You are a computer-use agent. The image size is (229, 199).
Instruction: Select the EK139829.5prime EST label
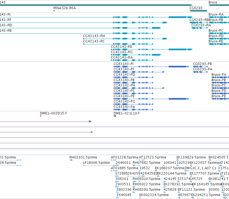tap(191, 157)
